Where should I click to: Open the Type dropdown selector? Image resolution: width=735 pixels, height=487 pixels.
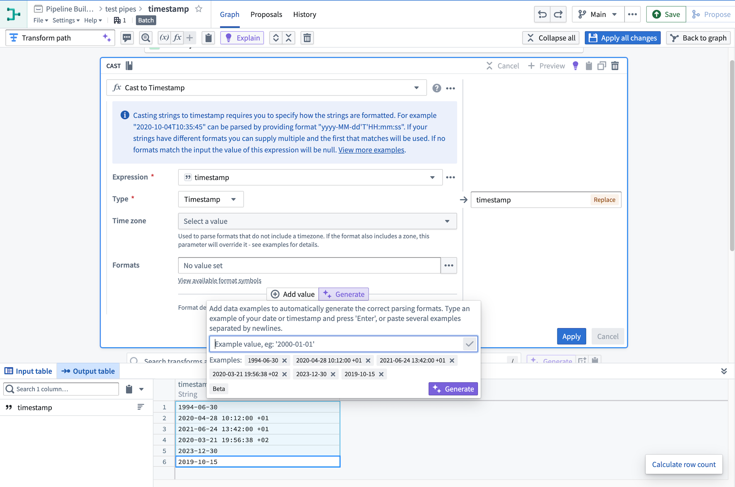click(210, 199)
